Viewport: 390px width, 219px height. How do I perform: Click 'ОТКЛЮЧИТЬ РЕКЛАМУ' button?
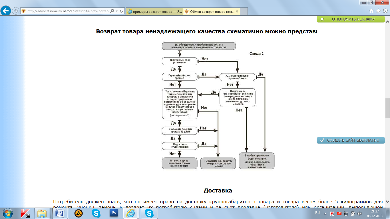(x=351, y=19)
